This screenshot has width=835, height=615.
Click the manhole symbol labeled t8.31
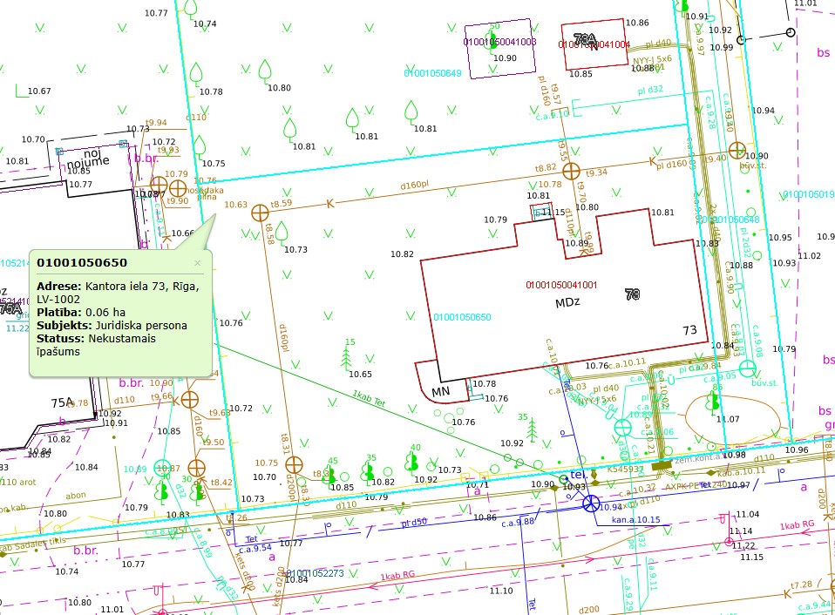[294, 465]
